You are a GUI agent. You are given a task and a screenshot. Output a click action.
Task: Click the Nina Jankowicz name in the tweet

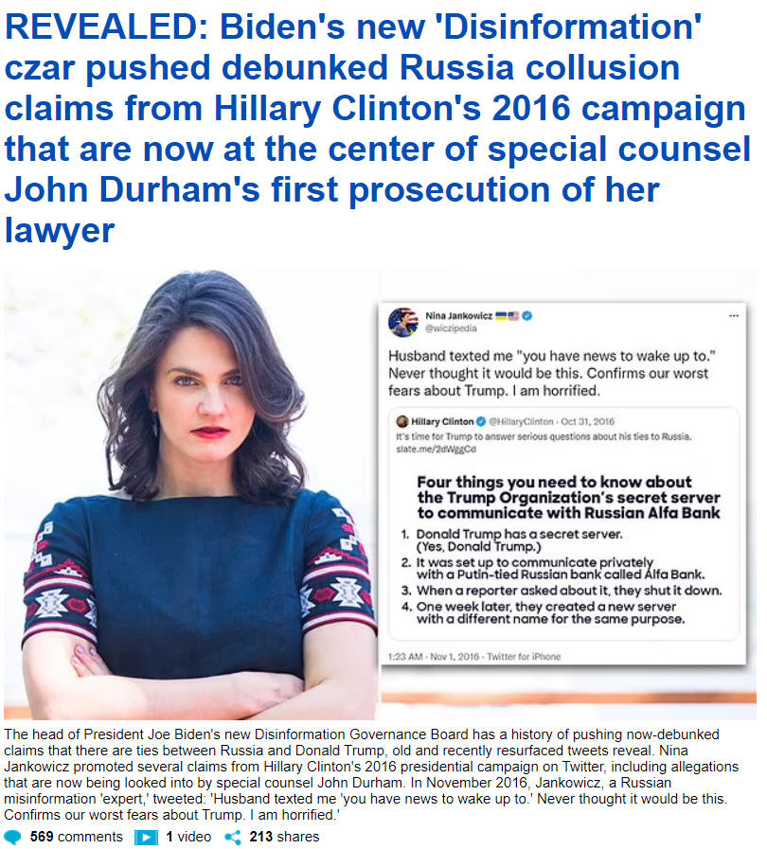pyautogui.click(x=459, y=316)
